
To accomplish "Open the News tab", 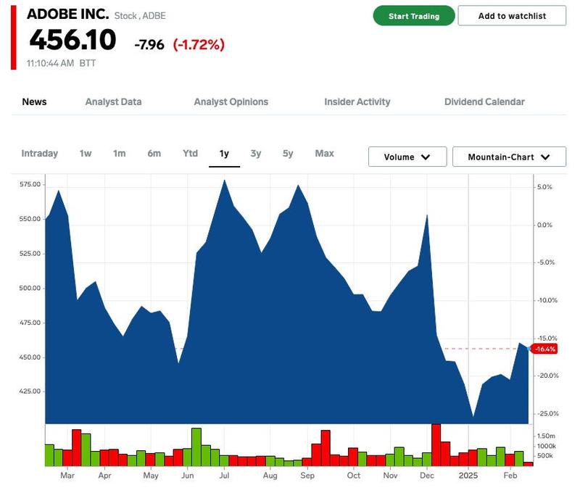I will point(34,101).
